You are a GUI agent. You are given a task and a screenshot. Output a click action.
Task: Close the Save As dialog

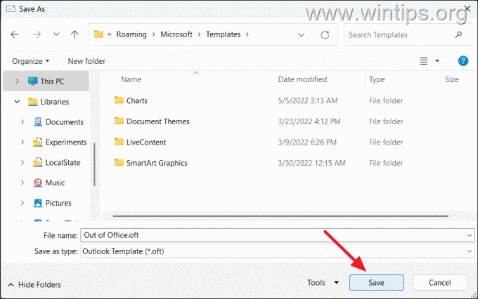pos(467,8)
